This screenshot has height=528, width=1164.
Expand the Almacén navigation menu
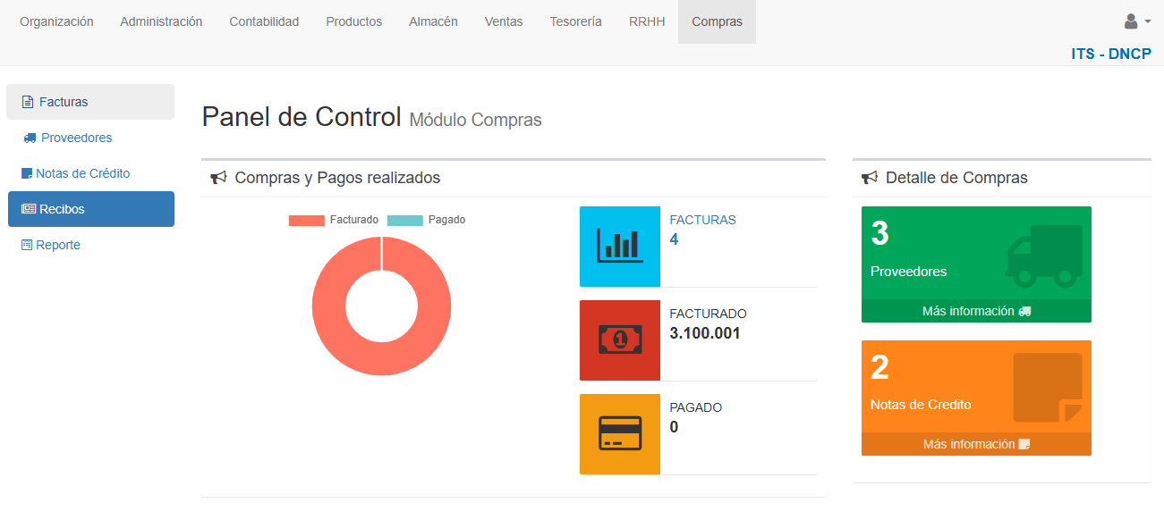(x=433, y=21)
